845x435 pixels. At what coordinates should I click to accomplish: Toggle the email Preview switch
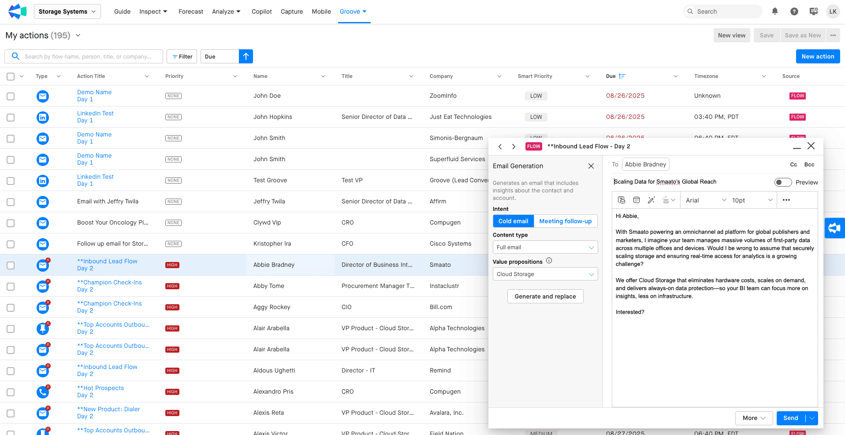[783, 182]
